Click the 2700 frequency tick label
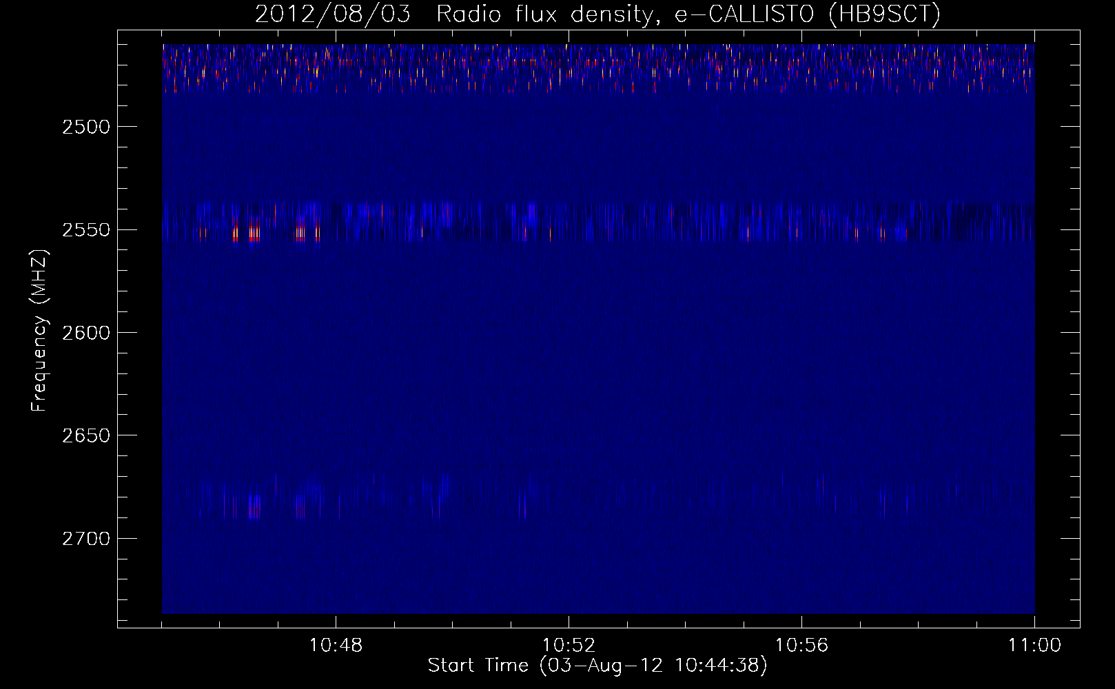1115x689 pixels. [86, 539]
